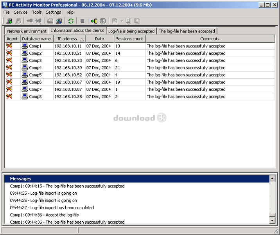Open the dropdown arrow beside report icon
This screenshot has width=280, height=235.
122,21
